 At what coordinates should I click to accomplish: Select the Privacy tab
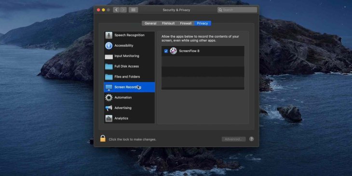pos(203,23)
